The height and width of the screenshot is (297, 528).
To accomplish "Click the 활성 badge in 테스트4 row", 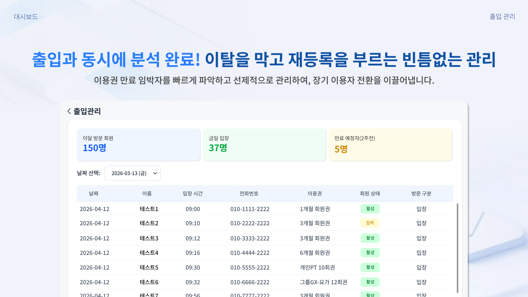I will [370, 252].
